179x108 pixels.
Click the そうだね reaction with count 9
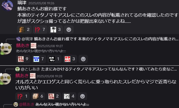click(23, 59)
